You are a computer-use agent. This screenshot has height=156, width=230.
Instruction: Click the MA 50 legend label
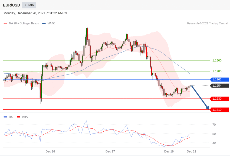point(51,23)
